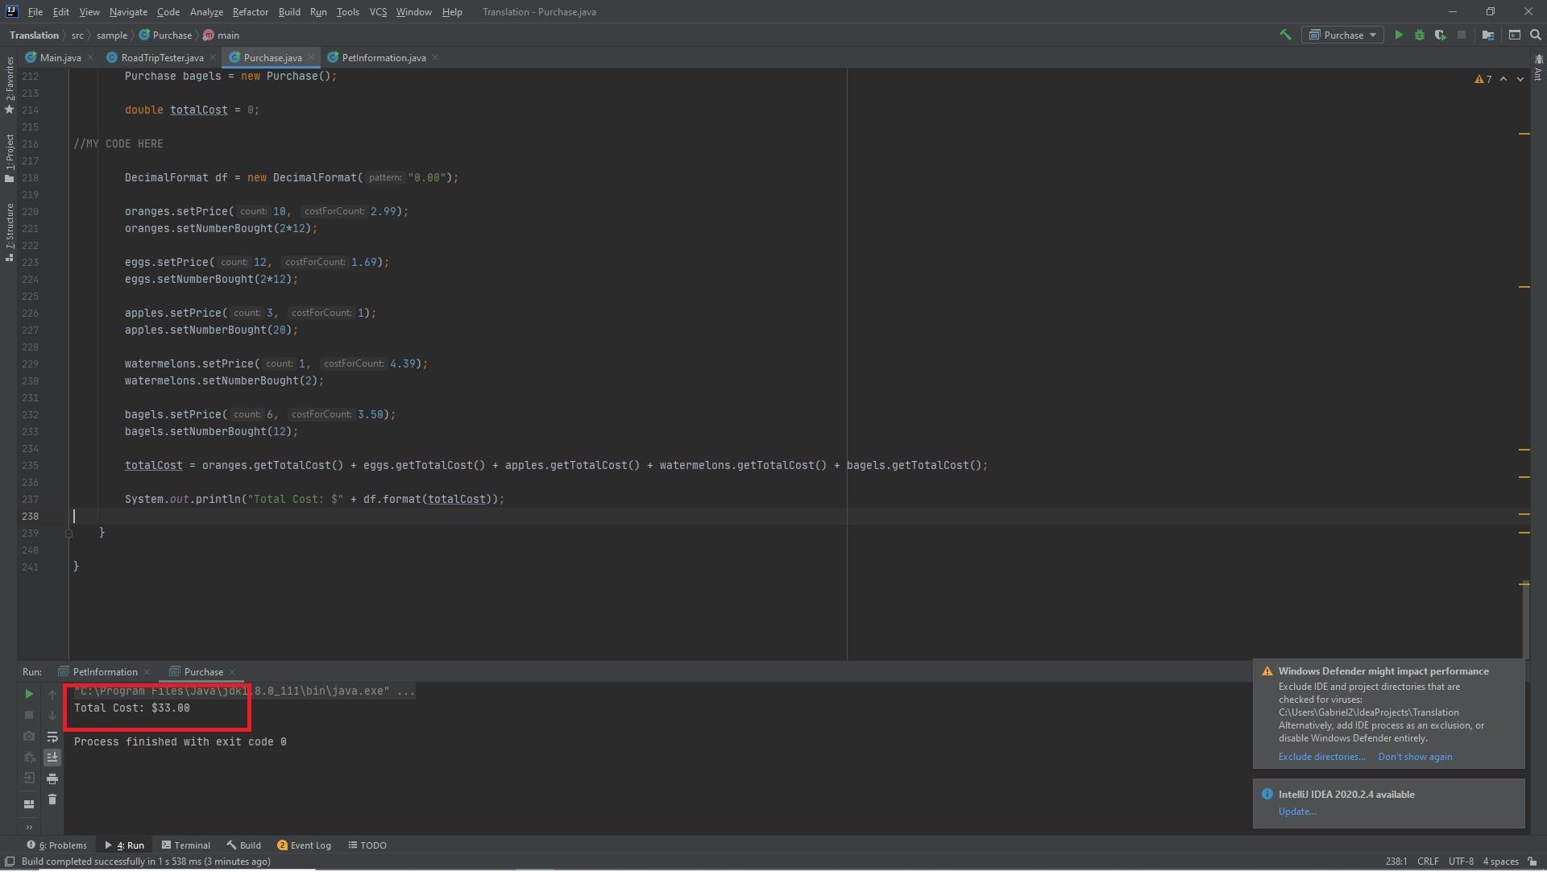Click Update link for IntelliJ IDEA 2020.2.4

[x=1296, y=812]
